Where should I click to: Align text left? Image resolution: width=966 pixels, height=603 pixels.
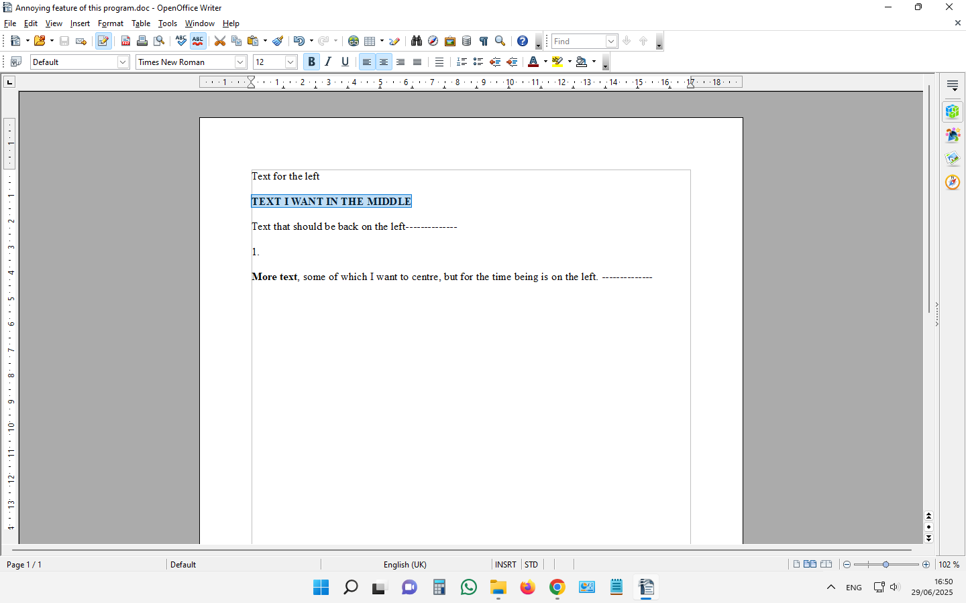tap(367, 62)
